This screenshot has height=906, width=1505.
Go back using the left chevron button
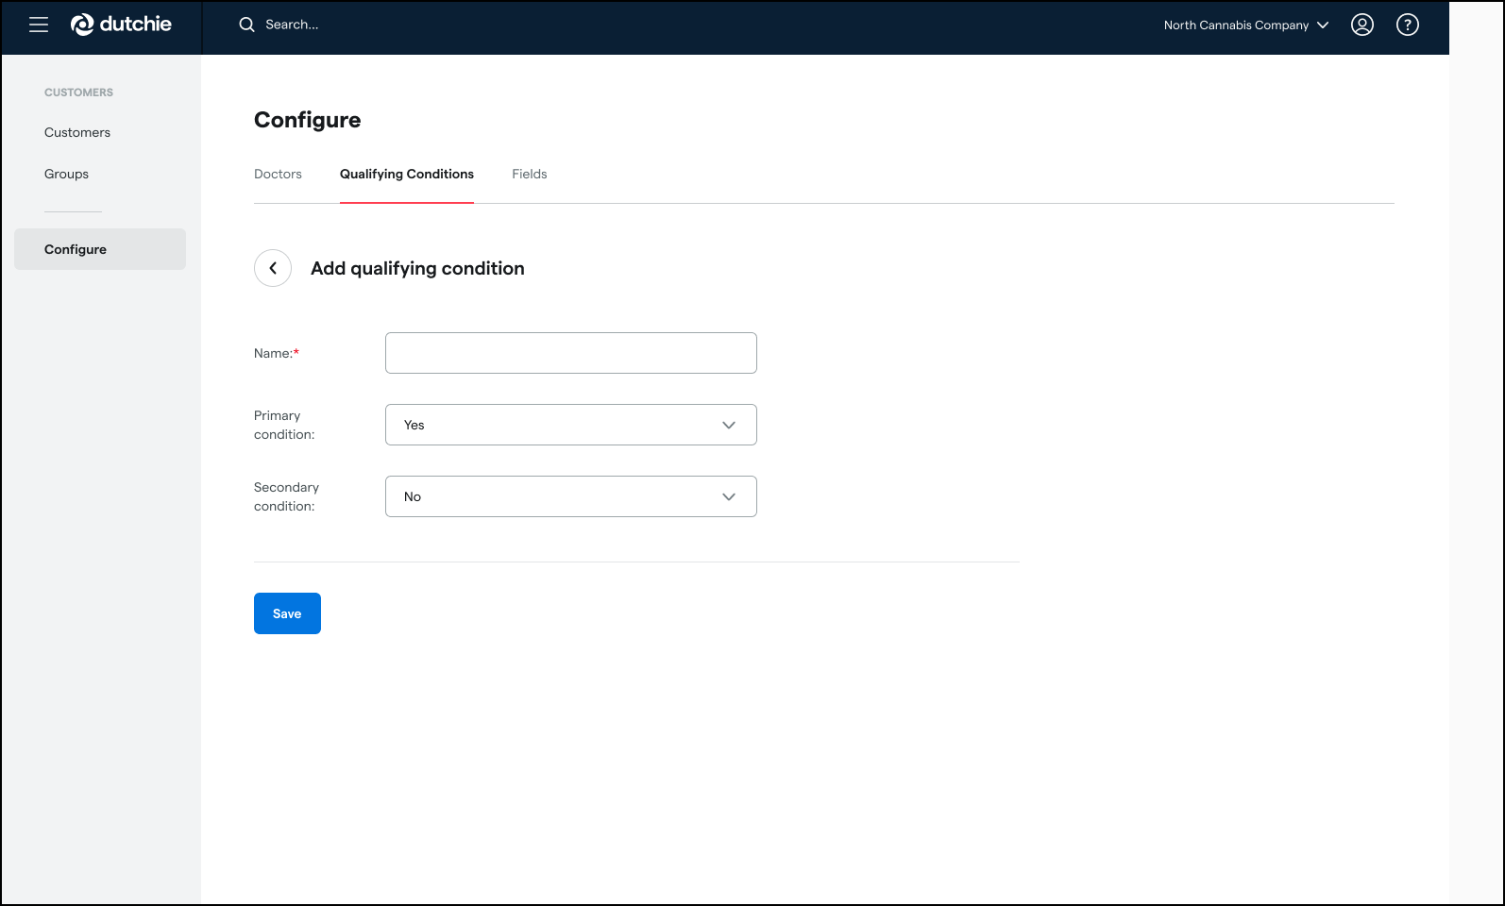pos(273,268)
